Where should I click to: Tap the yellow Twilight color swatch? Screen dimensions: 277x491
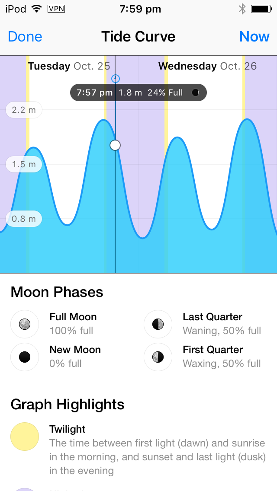(x=25, y=437)
